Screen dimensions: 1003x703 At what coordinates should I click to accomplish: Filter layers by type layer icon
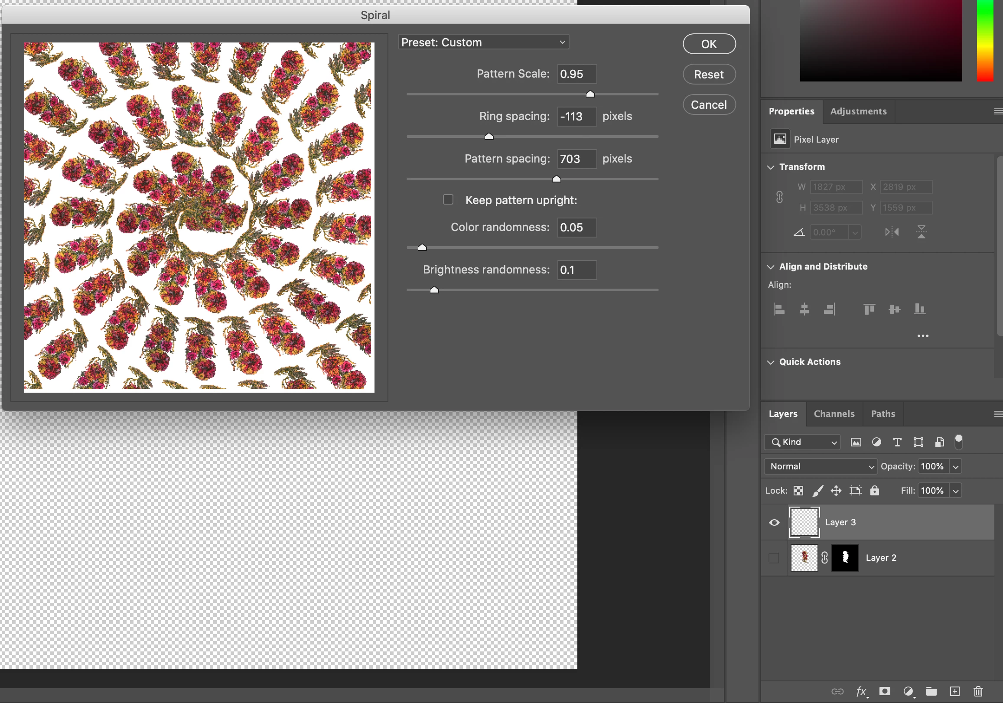pos(897,442)
